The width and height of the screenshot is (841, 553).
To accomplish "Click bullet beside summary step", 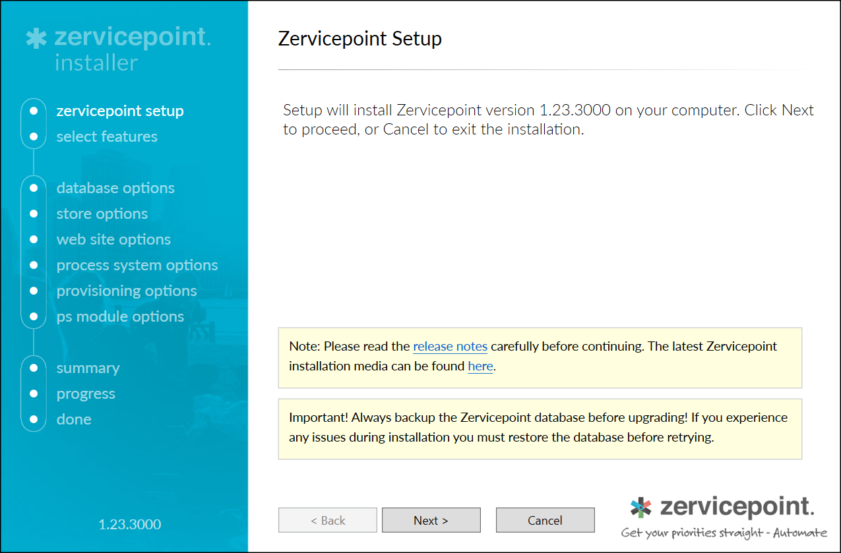I will coord(34,368).
